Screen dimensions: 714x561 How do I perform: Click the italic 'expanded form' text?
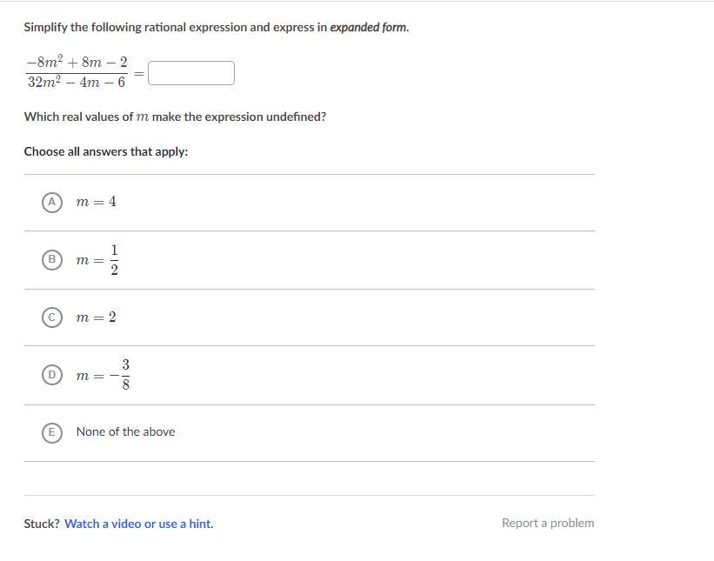pyautogui.click(x=370, y=27)
